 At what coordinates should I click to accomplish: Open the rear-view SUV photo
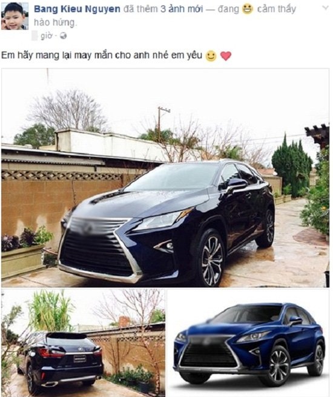point(83,343)
